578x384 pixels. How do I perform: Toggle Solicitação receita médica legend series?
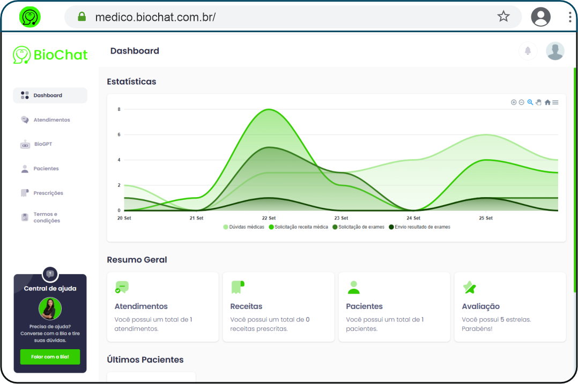[298, 227]
